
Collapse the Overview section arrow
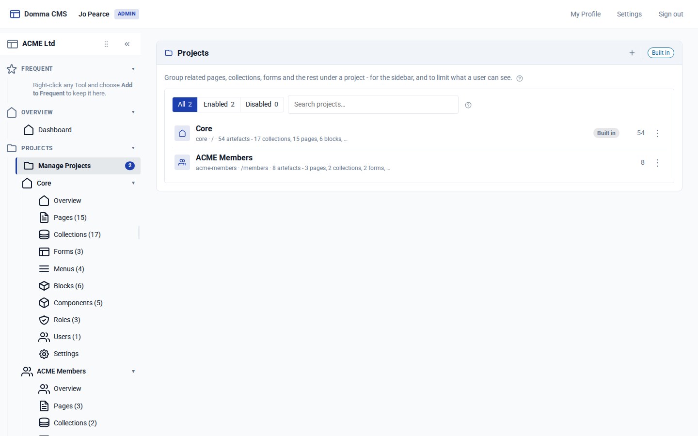pyautogui.click(x=133, y=112)
